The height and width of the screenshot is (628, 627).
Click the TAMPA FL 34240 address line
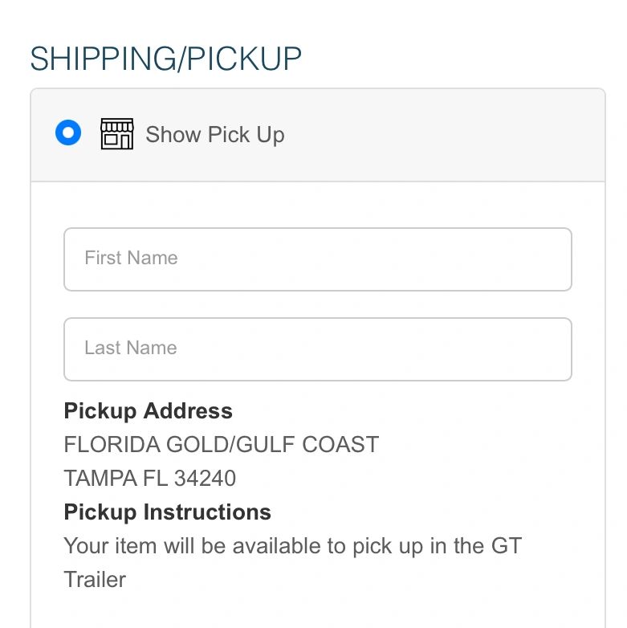pos(149,479)
